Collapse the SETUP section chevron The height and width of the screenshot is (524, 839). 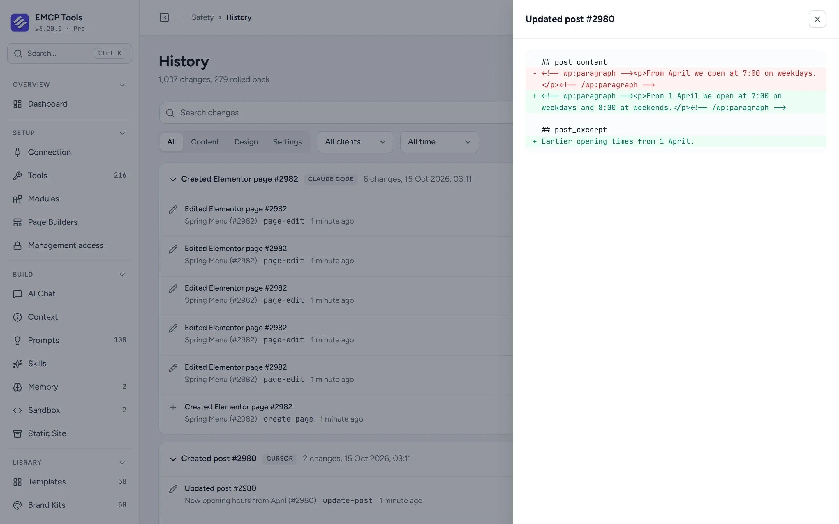coord(122,133)
